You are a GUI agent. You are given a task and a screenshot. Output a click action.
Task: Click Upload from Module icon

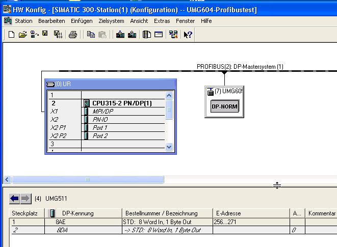[x=132, y=35]
